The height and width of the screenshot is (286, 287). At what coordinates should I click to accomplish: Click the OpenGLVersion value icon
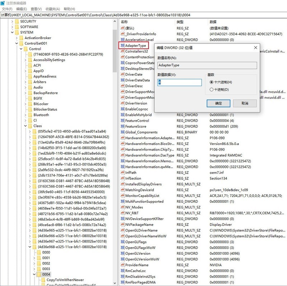click(x=122, y=253)
